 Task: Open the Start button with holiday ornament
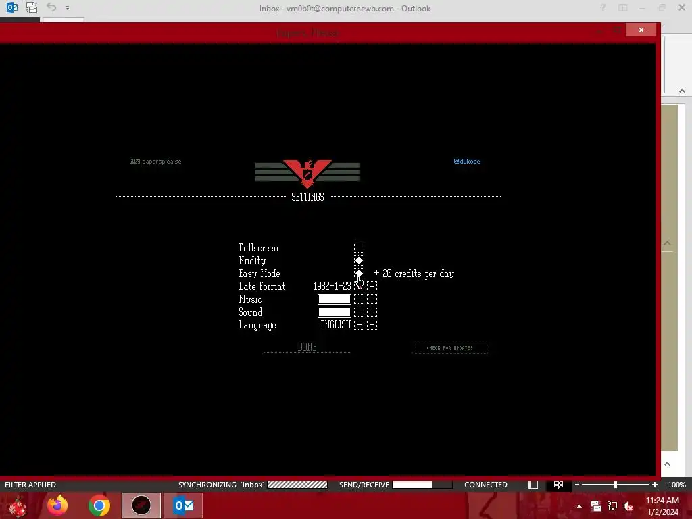(x=18, y=505)
